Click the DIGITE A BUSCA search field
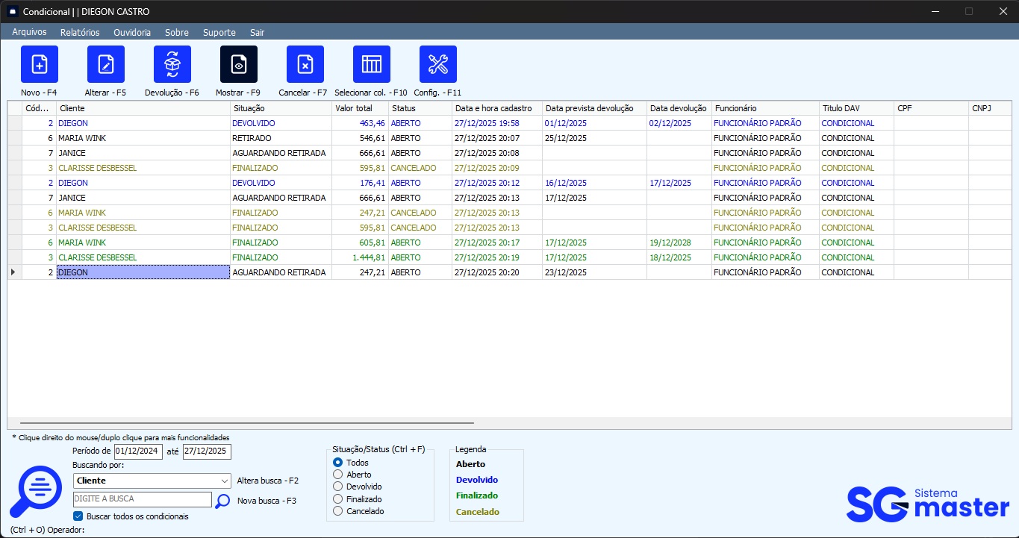 point(142,499)
